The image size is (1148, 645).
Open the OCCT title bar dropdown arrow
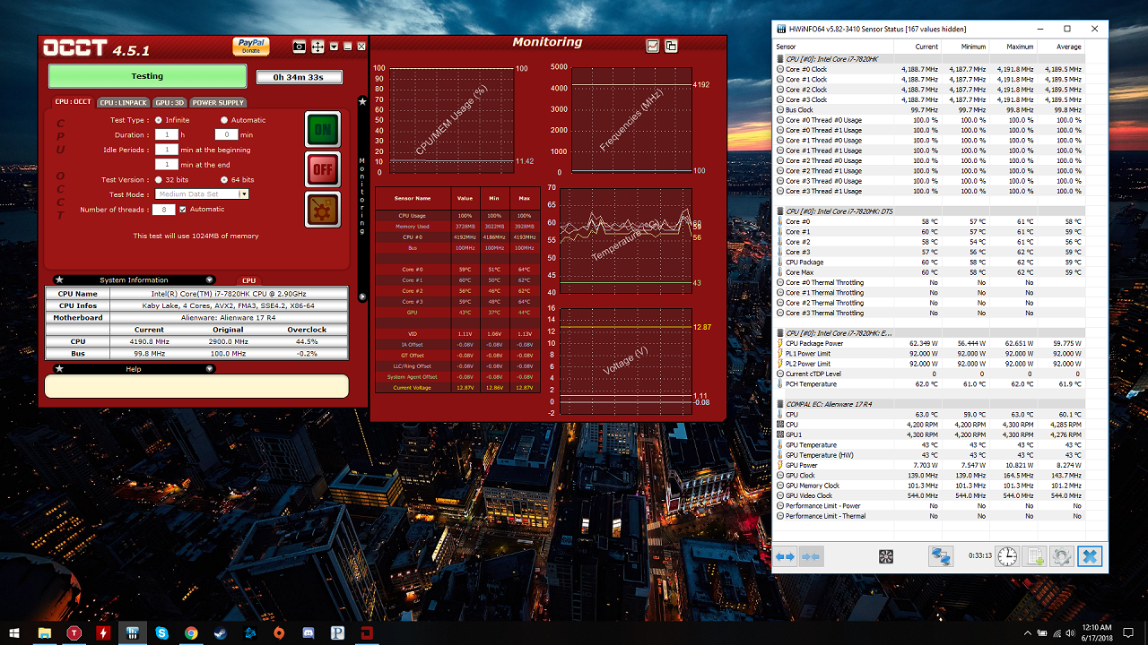pyautogui.click(x=334, y=47)
